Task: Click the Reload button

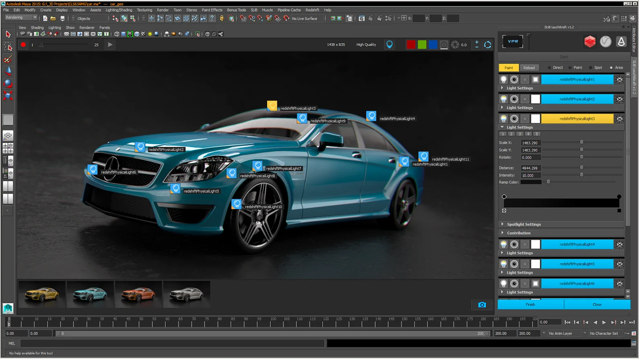Action: pos(529,68)
